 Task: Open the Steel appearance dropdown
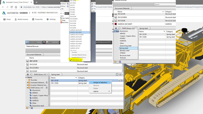(x=58, y=42)
